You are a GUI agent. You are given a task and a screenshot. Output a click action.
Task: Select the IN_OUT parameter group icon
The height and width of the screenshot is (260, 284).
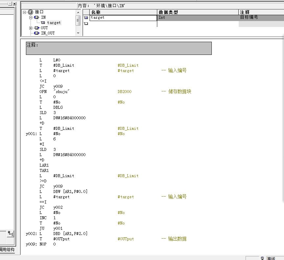coord(37,33)
